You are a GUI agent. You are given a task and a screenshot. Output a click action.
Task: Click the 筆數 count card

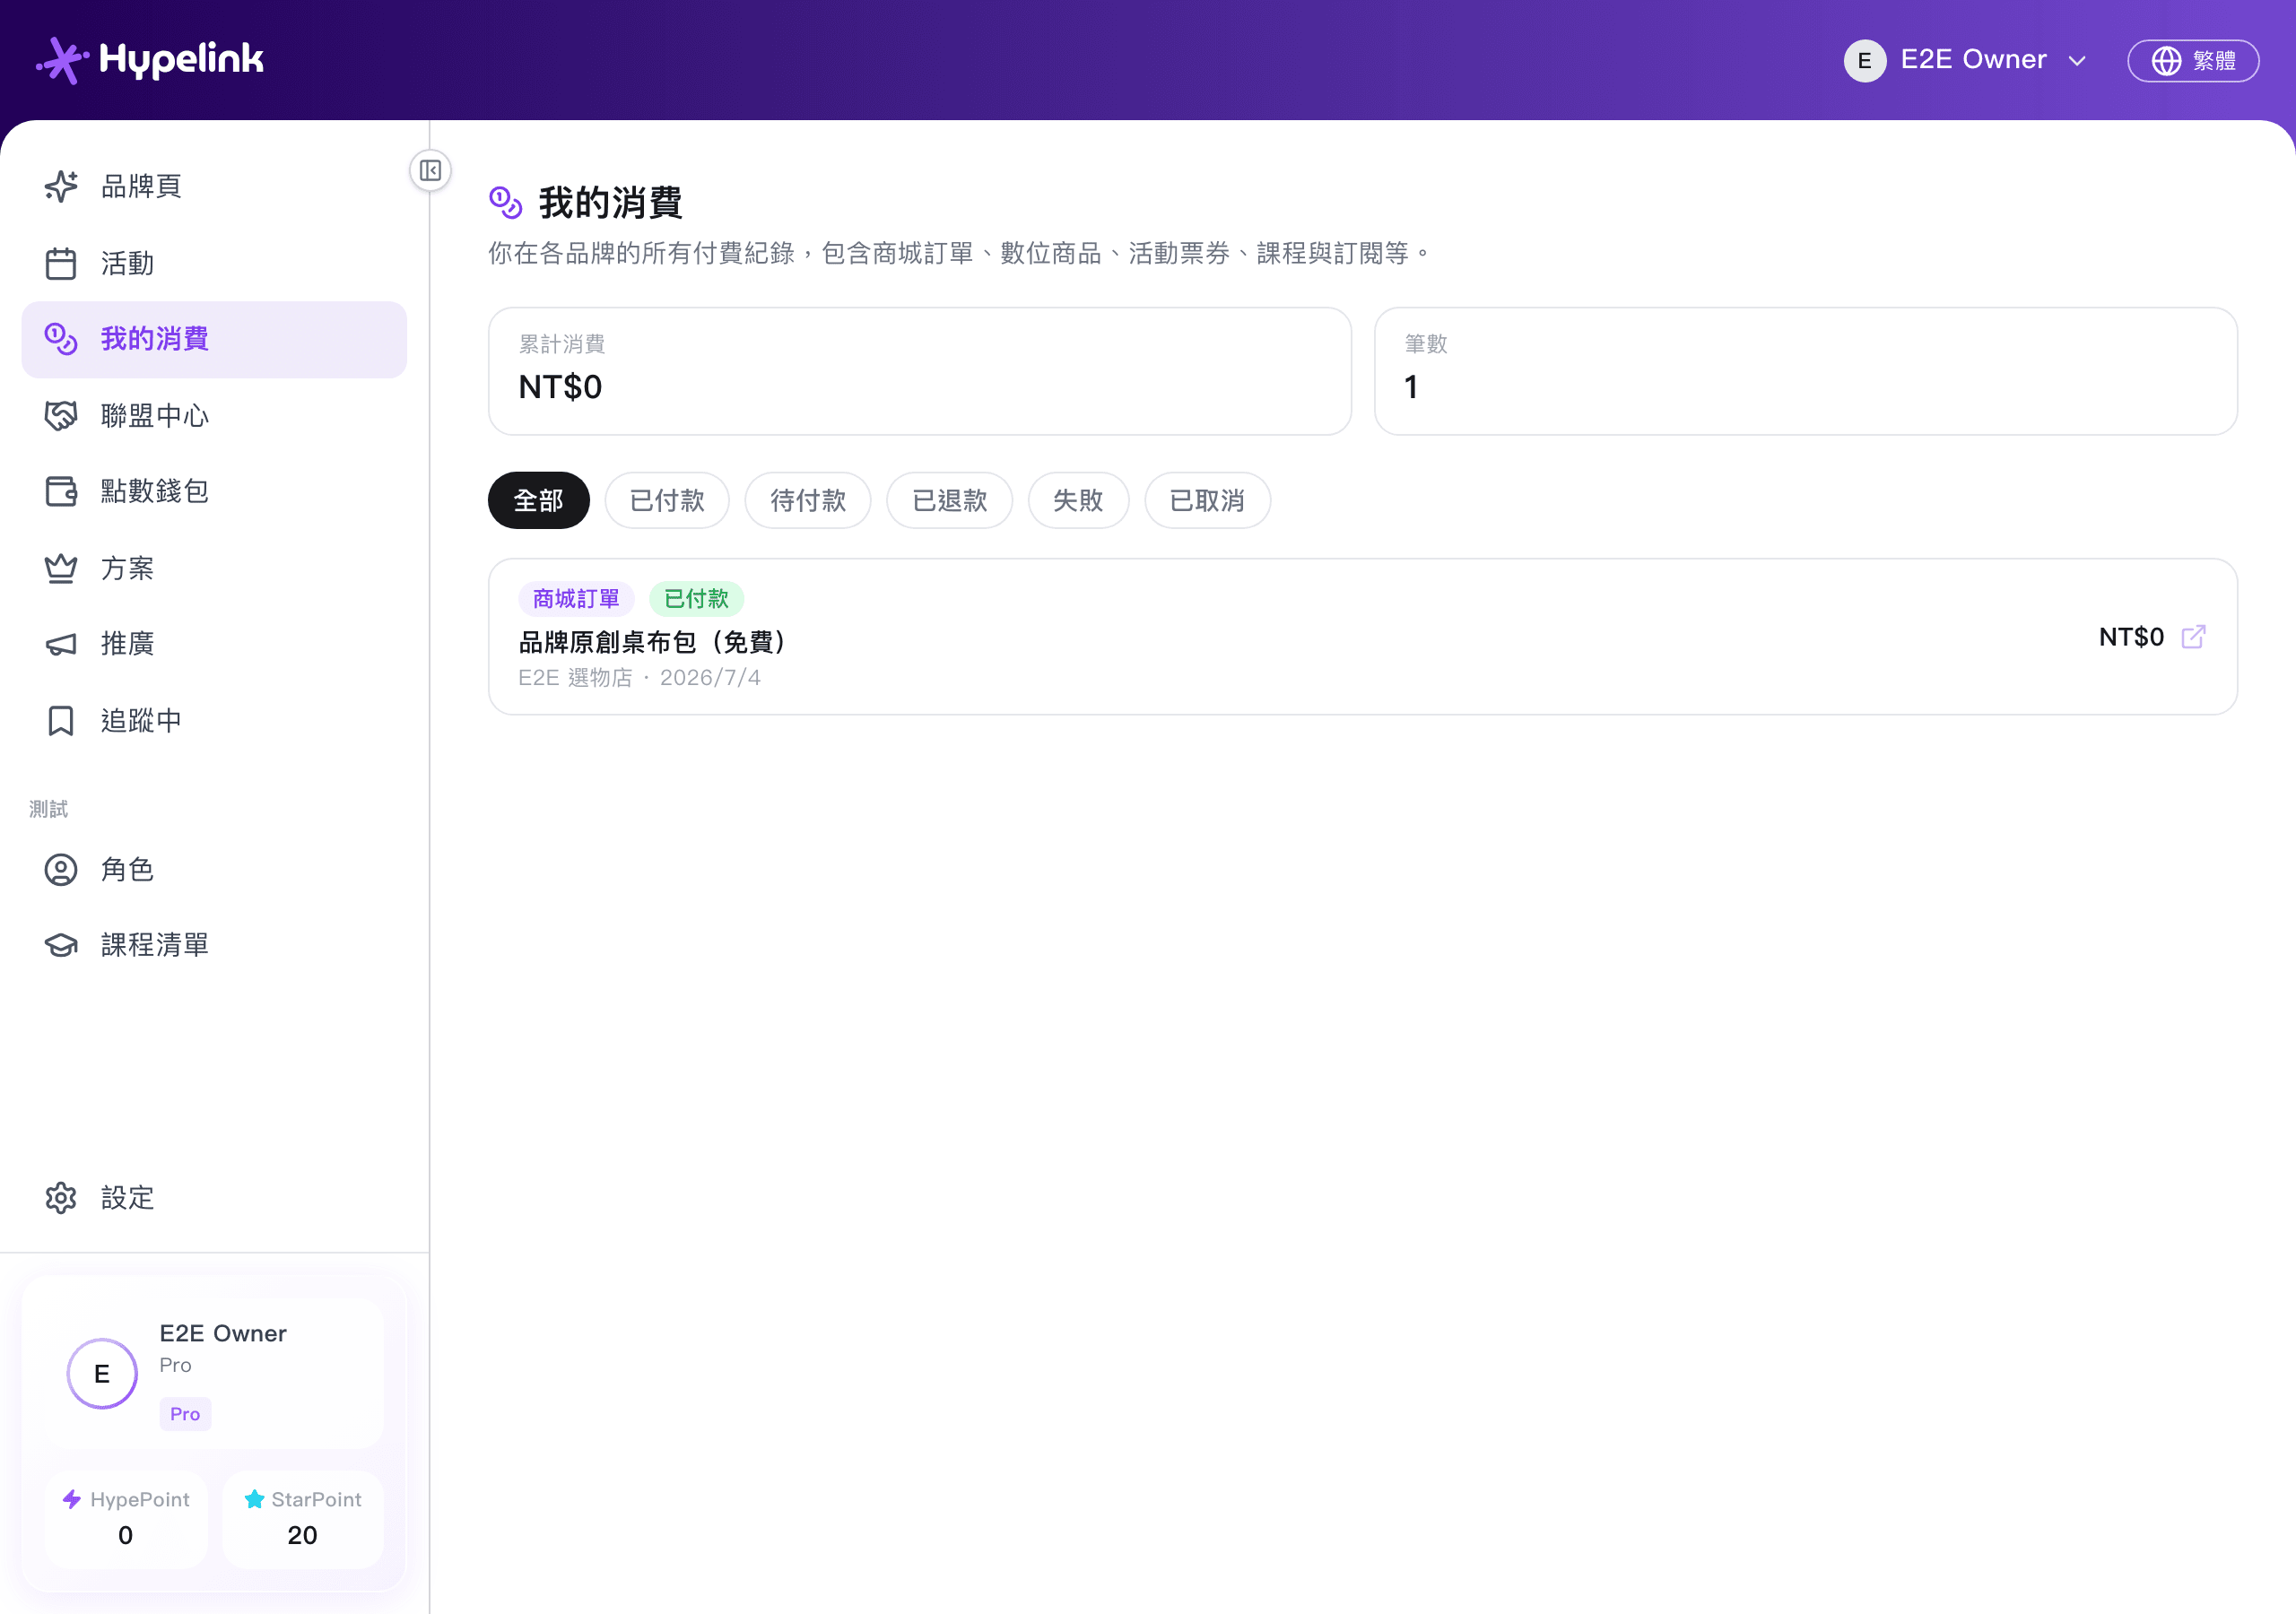click(x=1805, y=371)
